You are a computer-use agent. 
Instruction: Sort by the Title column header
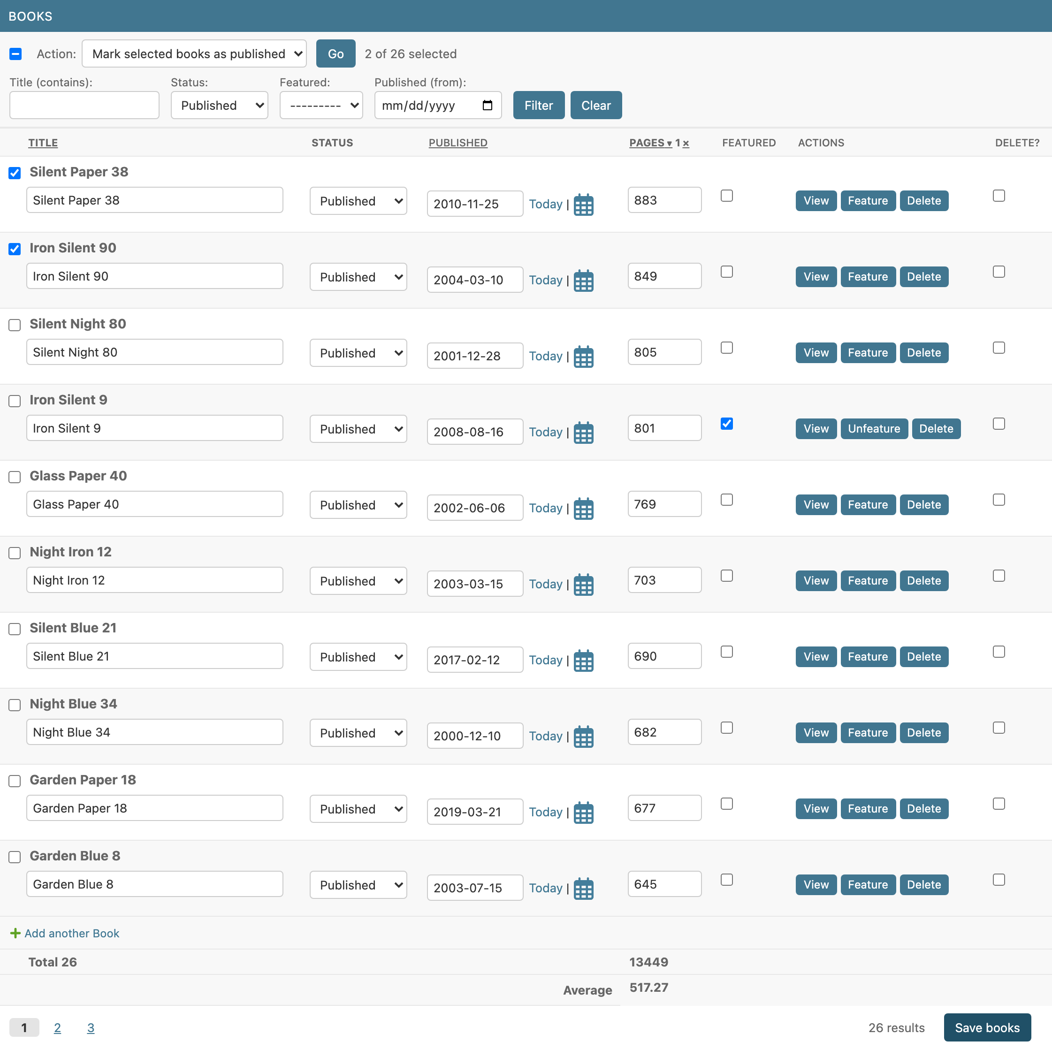[43, 143]
